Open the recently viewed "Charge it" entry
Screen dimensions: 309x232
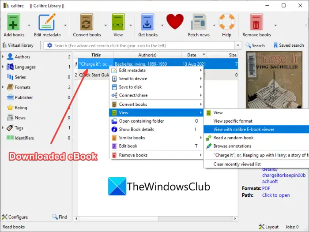(x=256, y=155)
